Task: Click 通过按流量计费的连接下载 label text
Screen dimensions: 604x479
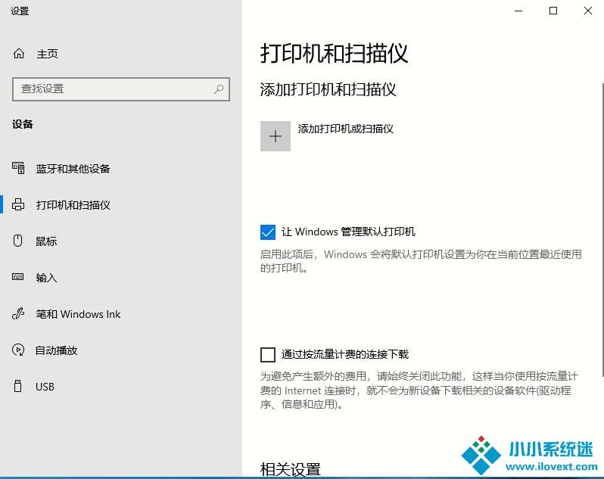Action: click(x=344, y=354)
